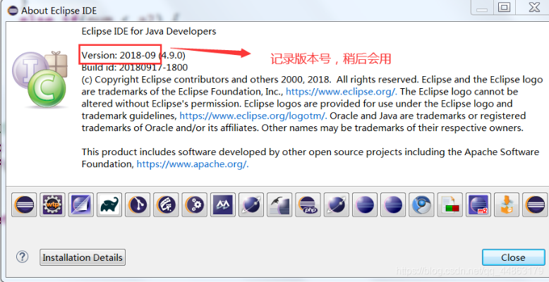Click the gears plugin icon
Screen dimensions: 549x282
pos(194,204)
